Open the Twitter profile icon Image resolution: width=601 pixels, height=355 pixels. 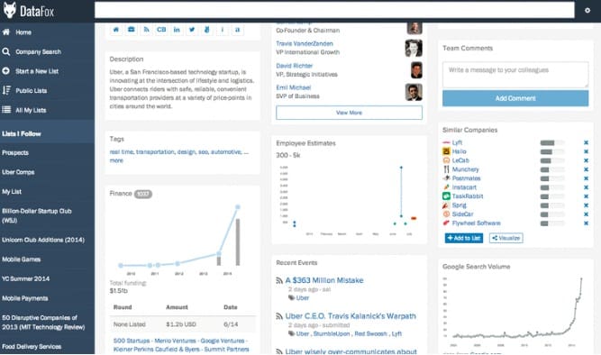pos(192,30)
